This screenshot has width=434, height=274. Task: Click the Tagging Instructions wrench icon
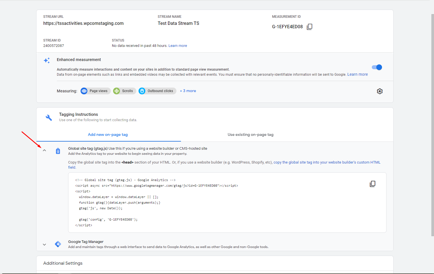coord(49,118)
